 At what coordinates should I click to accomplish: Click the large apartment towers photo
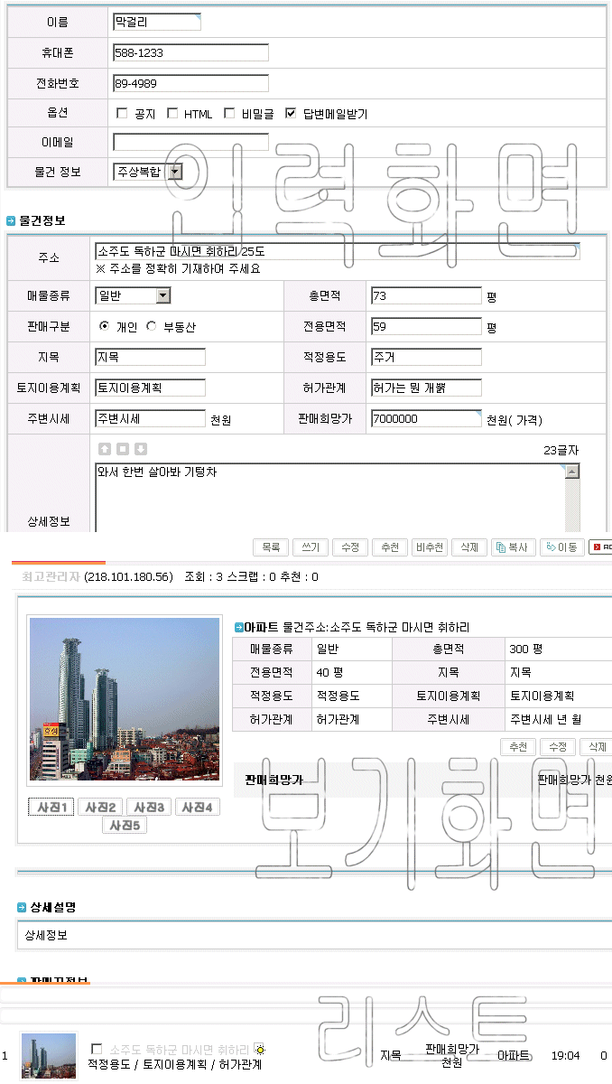click(125, 699)
